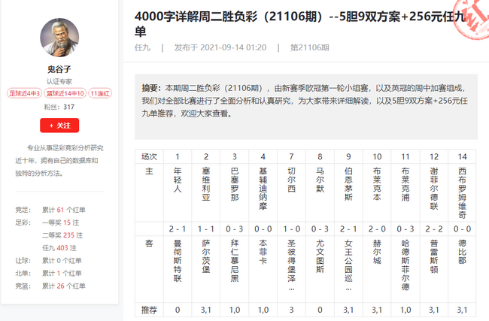Screen dimensions: 489x321
Task: Click away team 德比郡 cell
Action: click(462, 269)
